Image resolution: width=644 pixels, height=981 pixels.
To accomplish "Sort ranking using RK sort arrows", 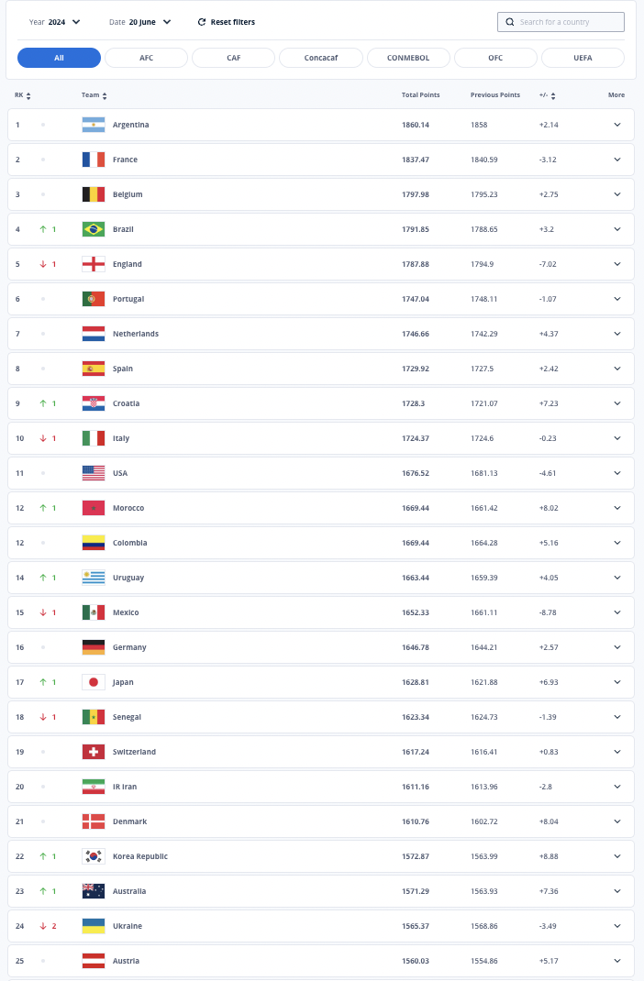I will click(x=28, y=95).
